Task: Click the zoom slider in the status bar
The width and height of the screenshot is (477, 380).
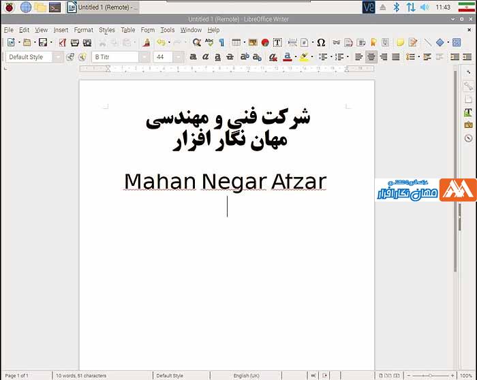Action: pyautogui.click(x=429, y=375)
